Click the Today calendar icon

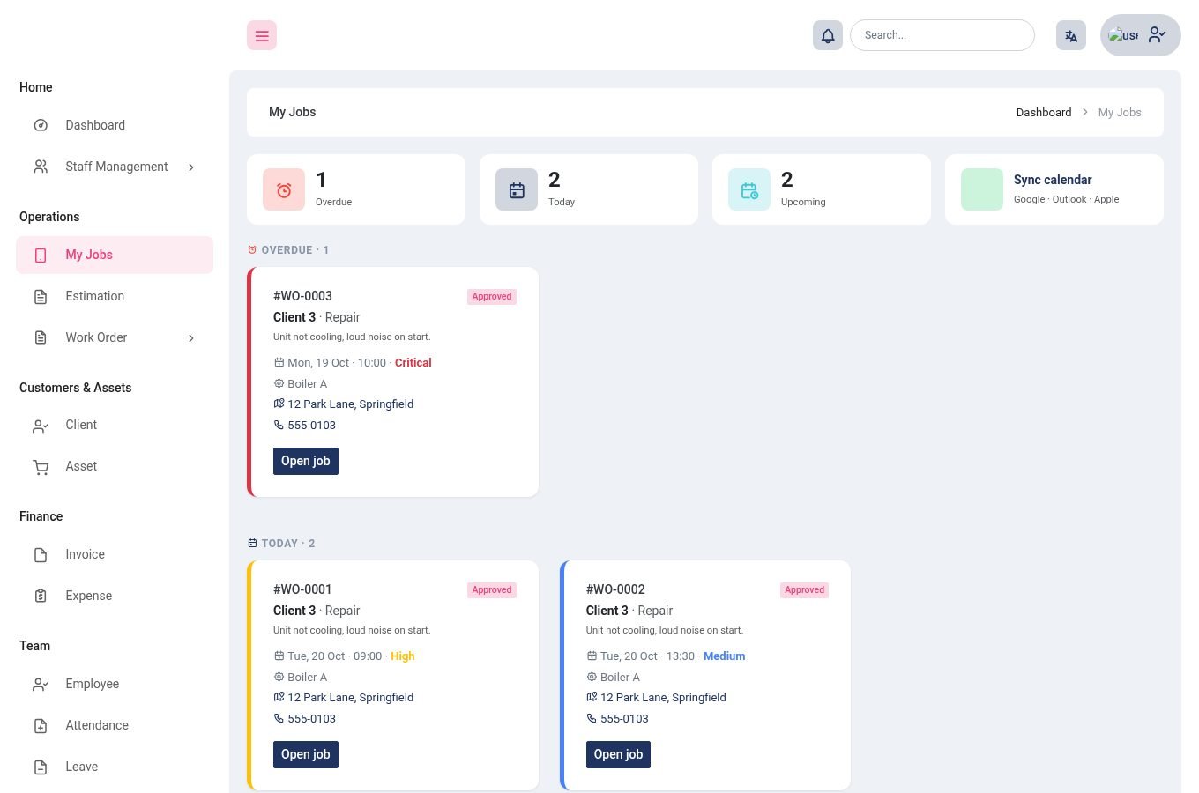coord(517,189)
